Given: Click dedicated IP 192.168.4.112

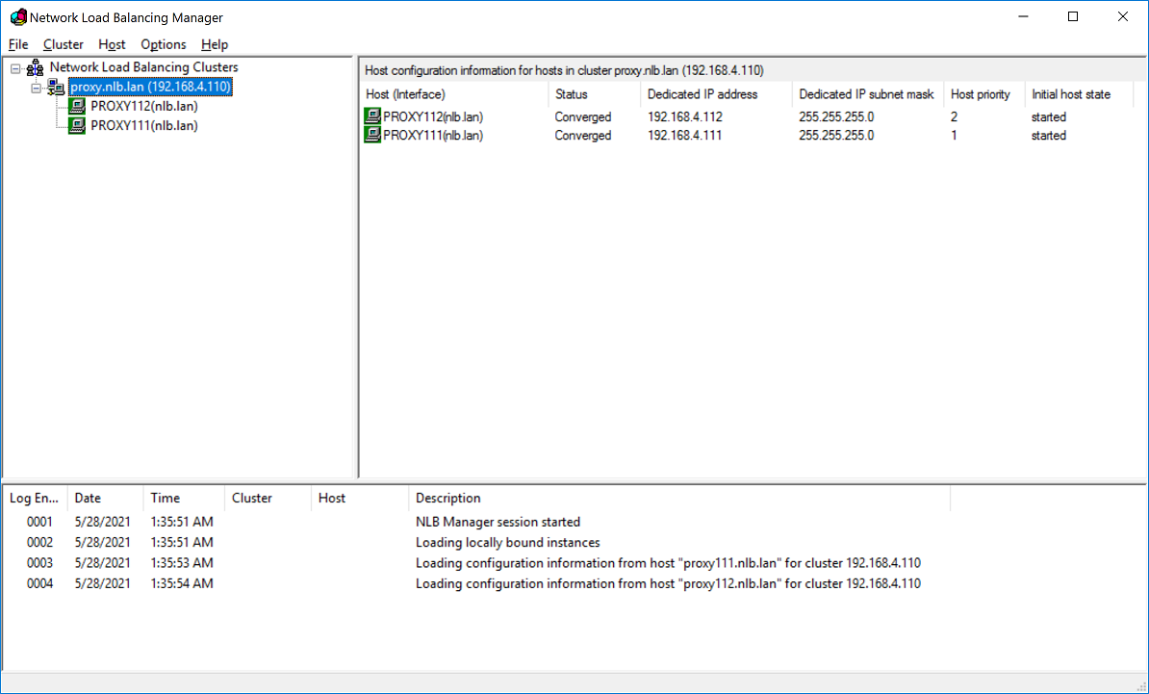Looking at the screenshot, I should click(684, 116).
